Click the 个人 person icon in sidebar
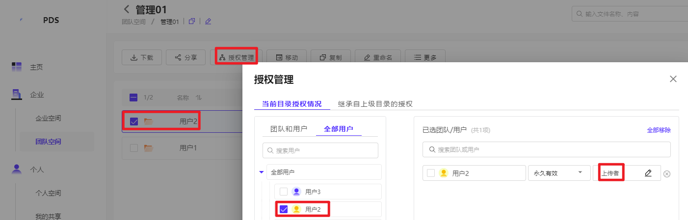Viewport: 688px width, 220px height. (x=17, y=169)
